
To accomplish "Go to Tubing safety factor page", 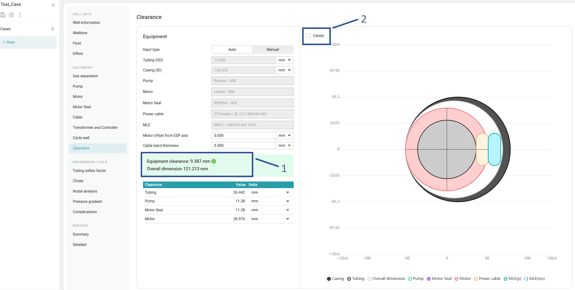I will coord(89,171).
